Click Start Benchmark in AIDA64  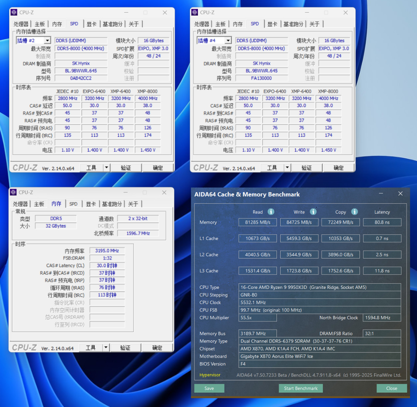[301, 388]
